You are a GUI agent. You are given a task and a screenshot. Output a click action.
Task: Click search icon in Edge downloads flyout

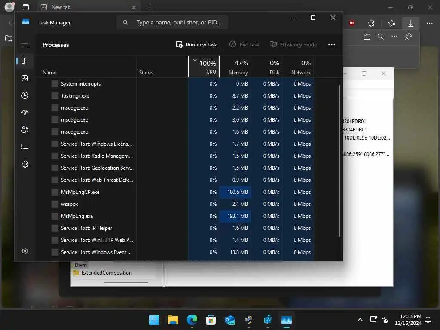coord(381,37)
